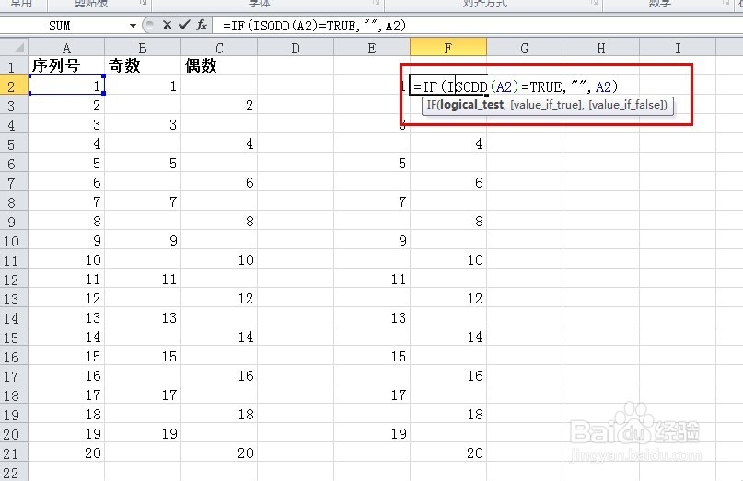Click cell C1 containing 偶数
The width and height of the screenshot is (743, 481).
click(x=219, y=66)
